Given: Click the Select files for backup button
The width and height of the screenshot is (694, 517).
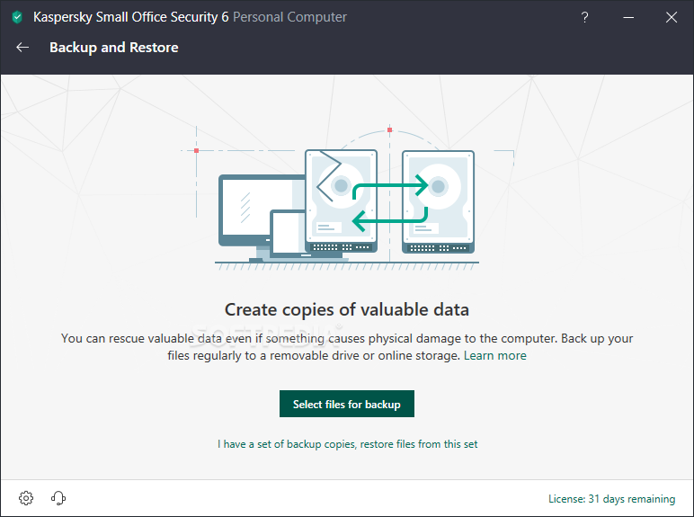Looking at the screenshot, I should 347,404.
